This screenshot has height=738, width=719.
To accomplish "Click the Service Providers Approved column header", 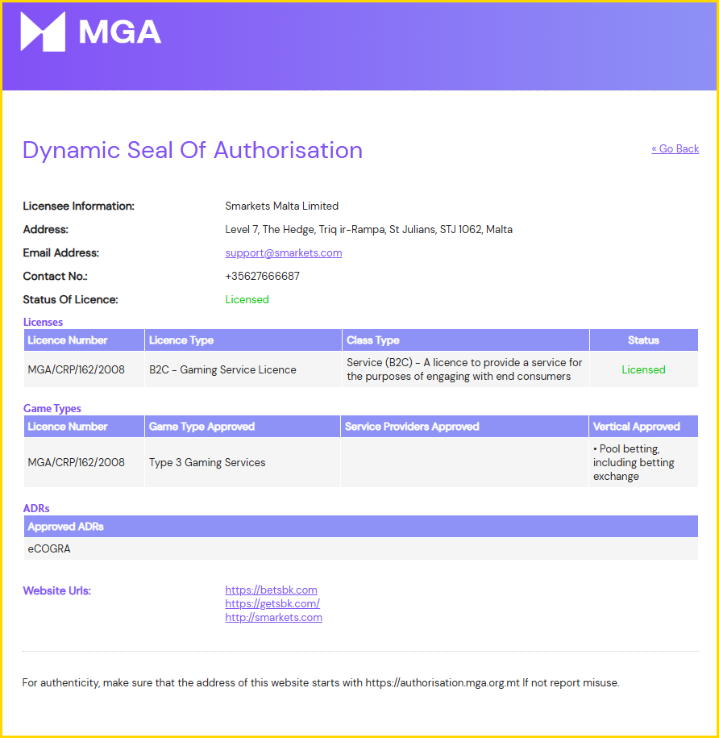I will (x=464, y=427).
